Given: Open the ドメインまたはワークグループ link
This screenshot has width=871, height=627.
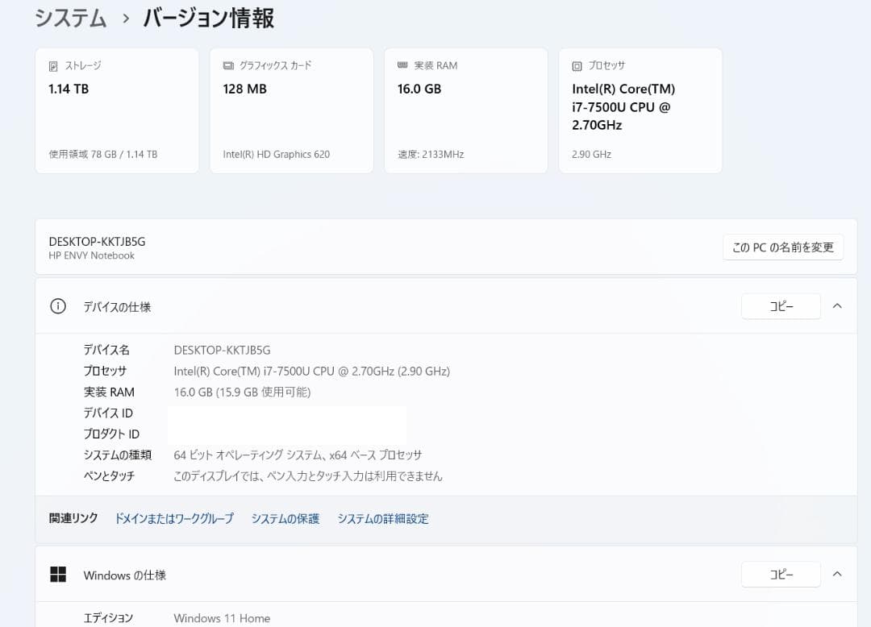Looking at the screenshot, I should pyautogui.click(x=174, y=518).
